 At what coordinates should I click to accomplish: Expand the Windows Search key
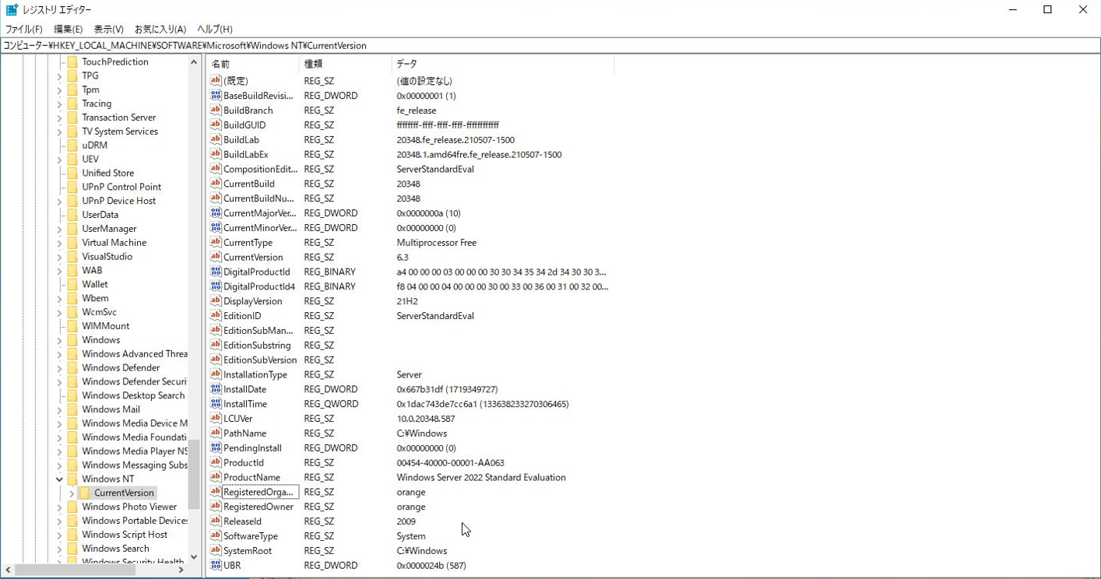pos(59,549)
